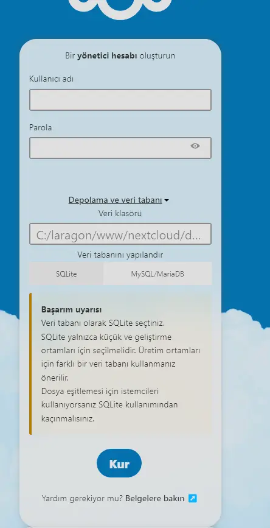Select MySQL/MariaDB database option

pos(157,274)
